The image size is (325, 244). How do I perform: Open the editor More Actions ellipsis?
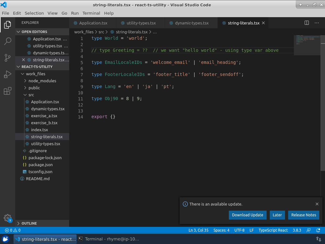[317, 23]
